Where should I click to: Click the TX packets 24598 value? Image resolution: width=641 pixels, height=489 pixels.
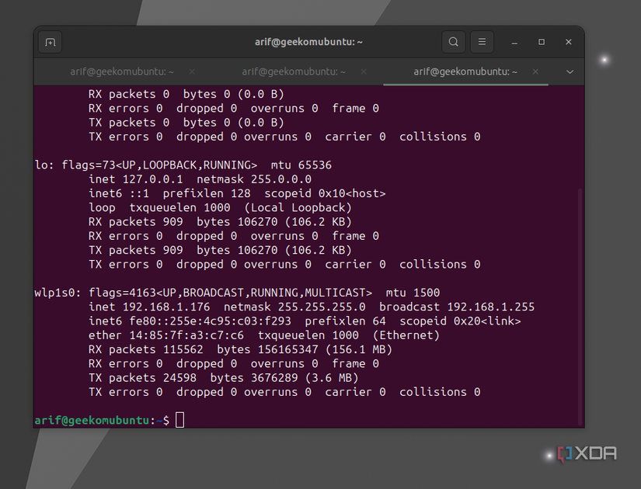[180, 378]
